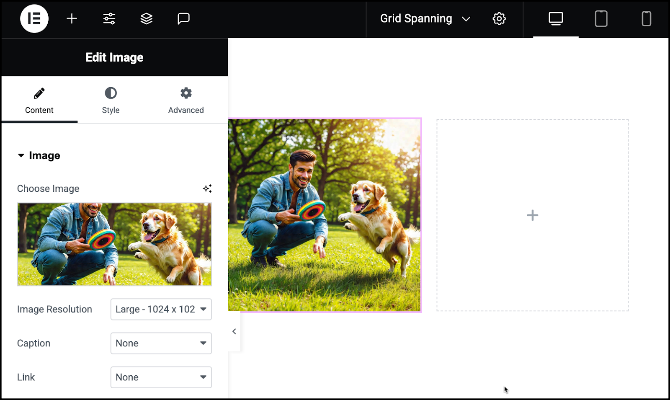The height and width of the screenshot is (400, 670).
Task: Open the add element plus icon
Action: click(72, 19)
